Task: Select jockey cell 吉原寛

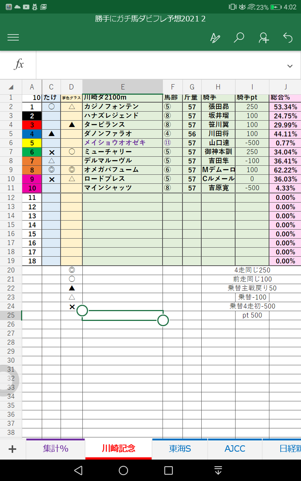Action: coord(219,188)
